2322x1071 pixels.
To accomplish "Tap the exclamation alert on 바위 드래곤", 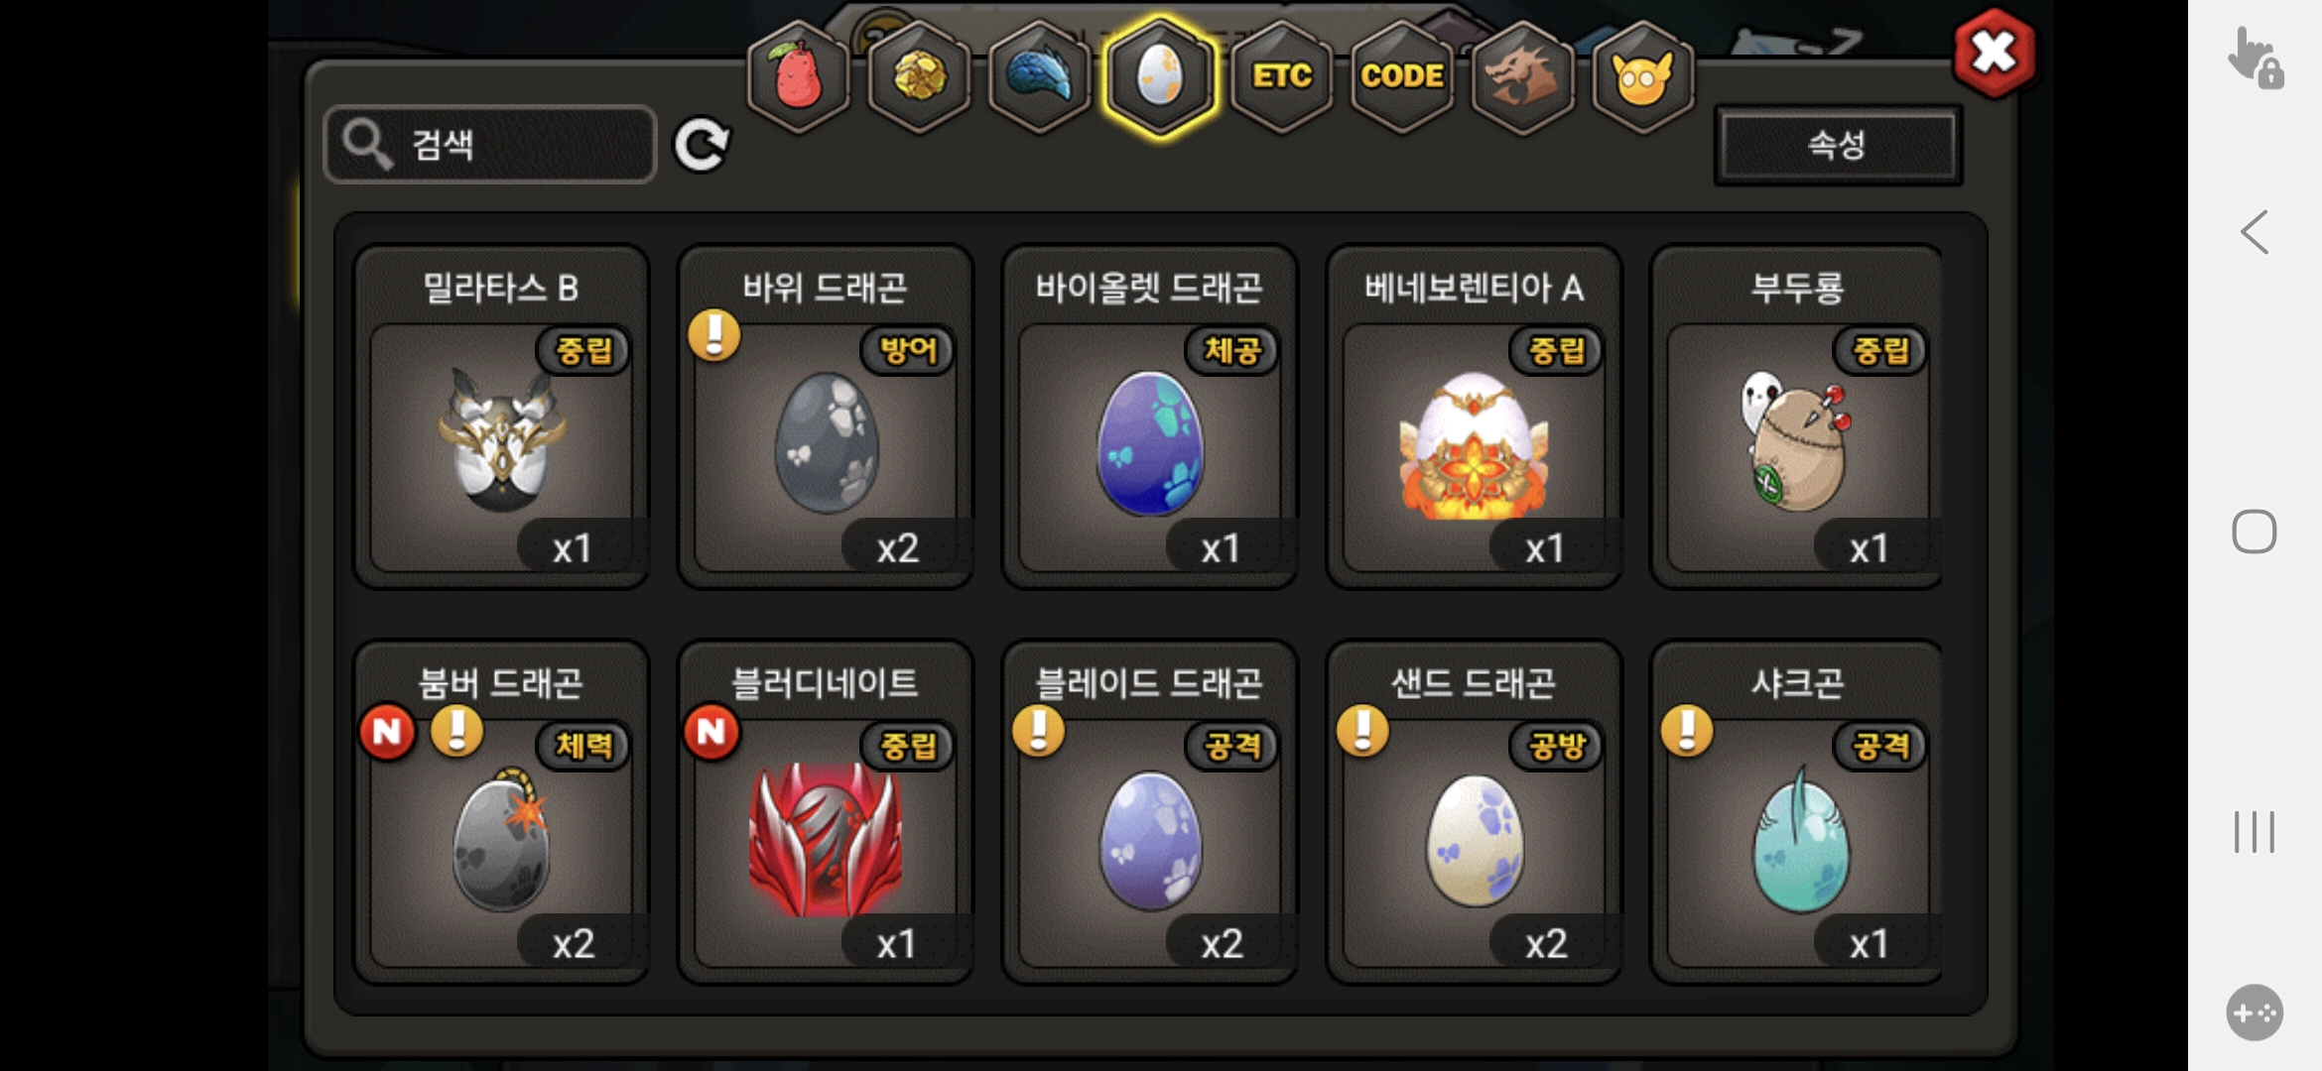I will click(714, 335).
